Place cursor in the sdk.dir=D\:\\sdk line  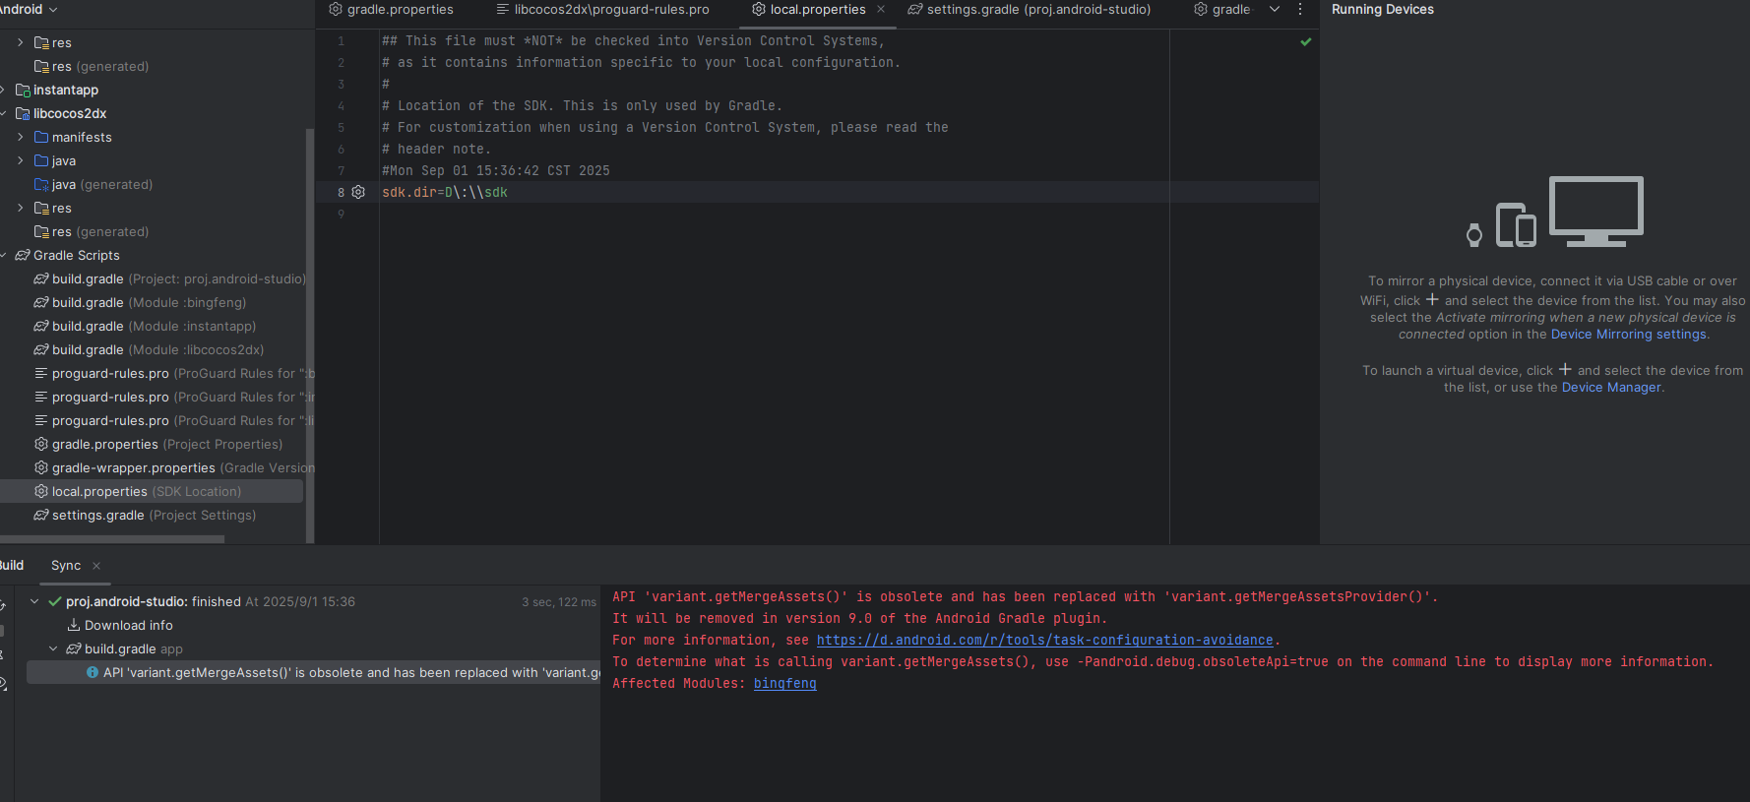click(445, 192)
